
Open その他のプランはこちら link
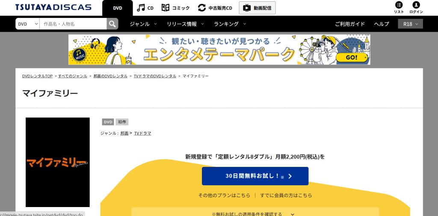click(x=224, y=196)
